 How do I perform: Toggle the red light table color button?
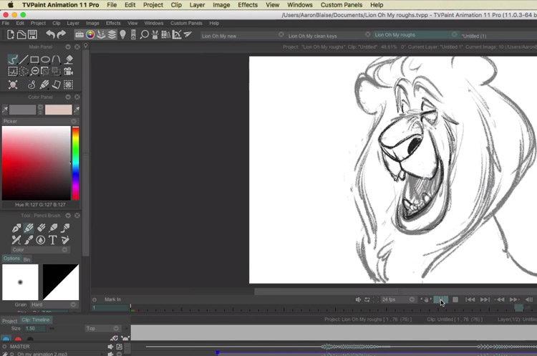pyautogui.click(x=18, y=339)
